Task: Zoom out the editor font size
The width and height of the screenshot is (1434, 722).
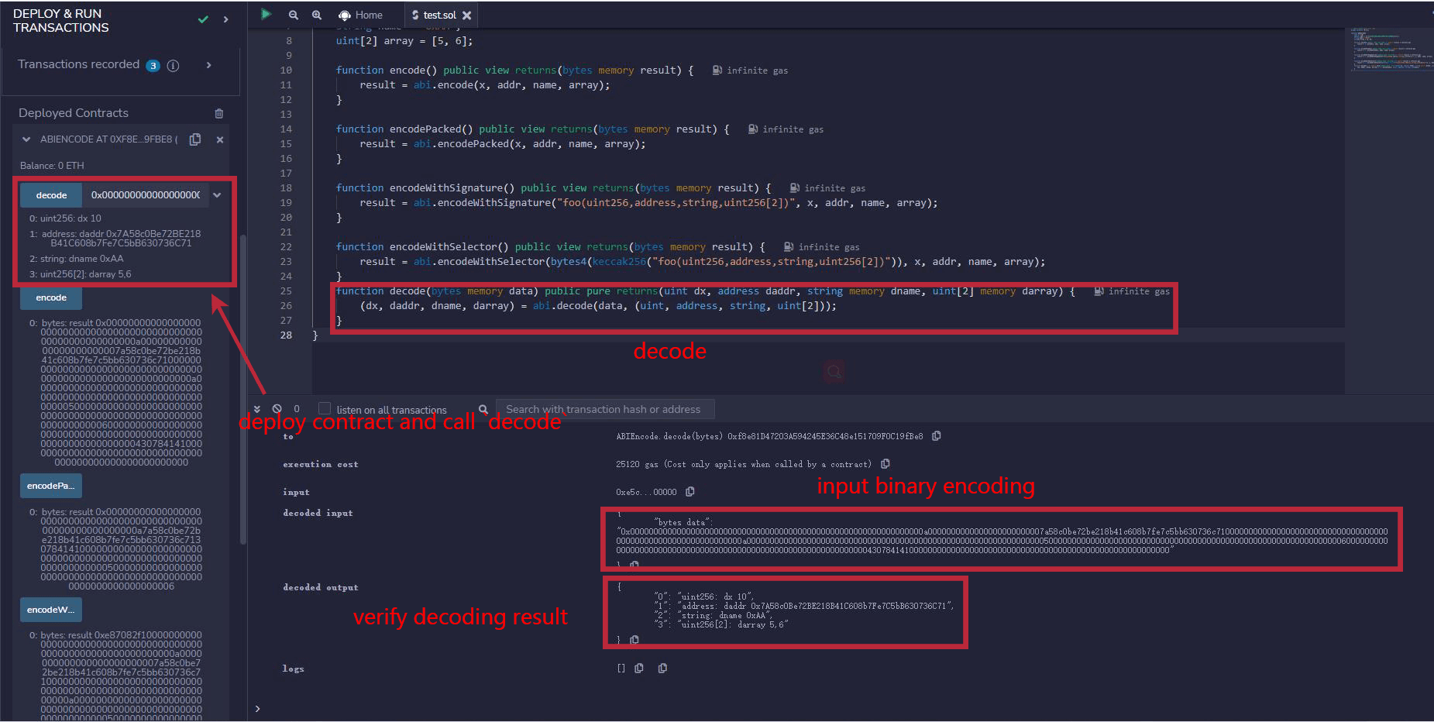Action: point(293,15)
